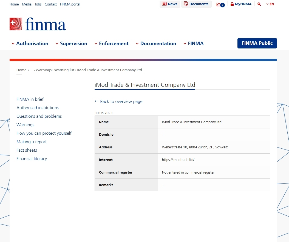Expand the FINMA main navigation item
This screenshot has height=242, width=289.
[193, 44]
